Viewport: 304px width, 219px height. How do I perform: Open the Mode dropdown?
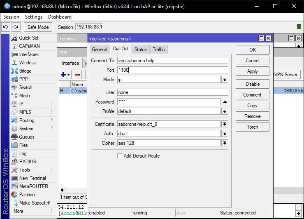[x=225, y=80]
